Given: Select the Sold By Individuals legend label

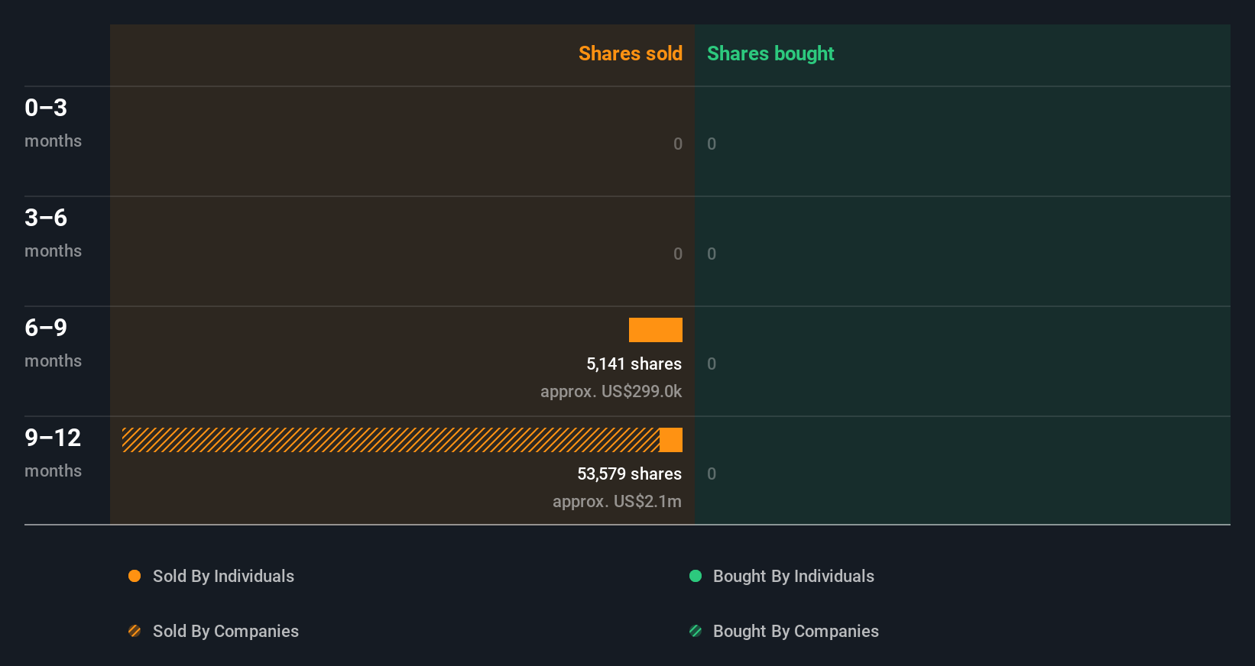Looking at the screenshot, I should tap(223, 577).
